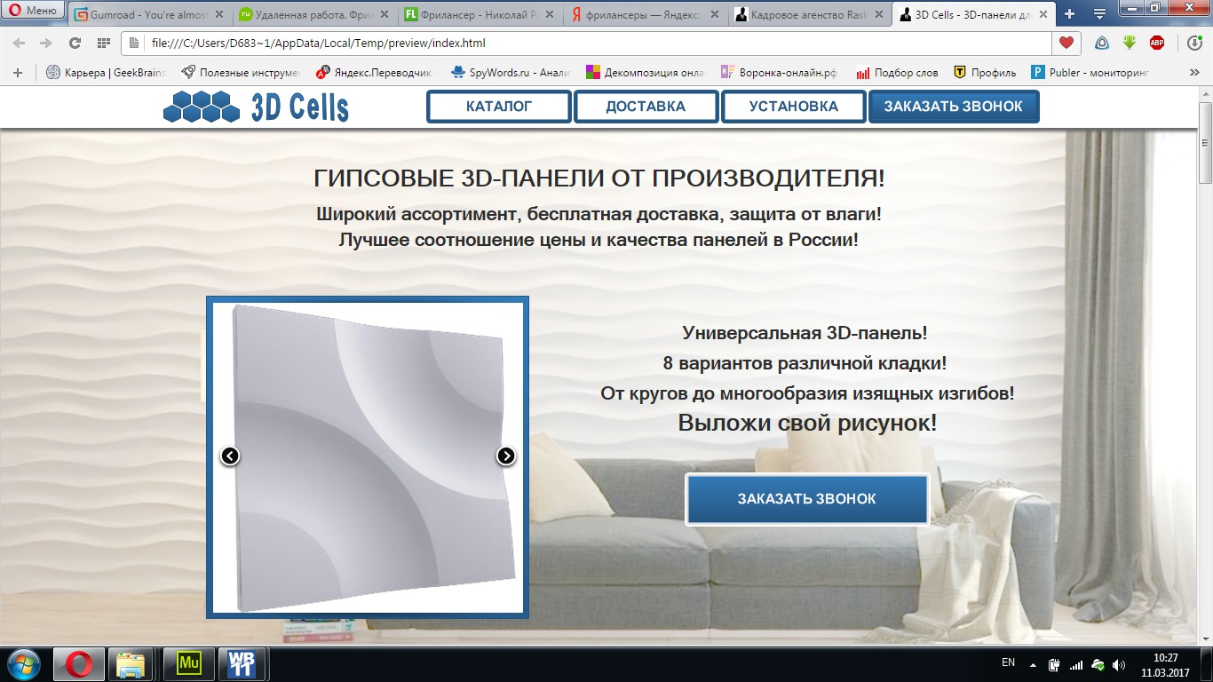Open the network signal tray icon
1213x682 pixels.
pyautogui.click(x=1076, y=664)
